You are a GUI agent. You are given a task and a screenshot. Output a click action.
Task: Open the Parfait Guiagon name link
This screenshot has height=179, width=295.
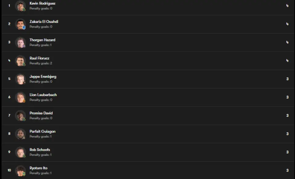point(42,131)
